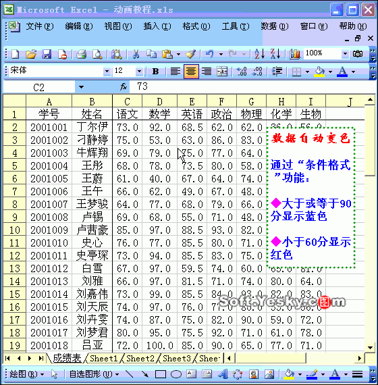The image size is (378, 385).
Task: Click the Save disk icon
Action: (x=47, y=54)
